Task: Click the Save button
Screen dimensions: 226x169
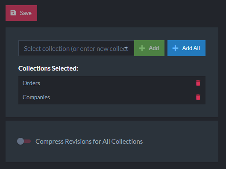Action: pos(21,13)
